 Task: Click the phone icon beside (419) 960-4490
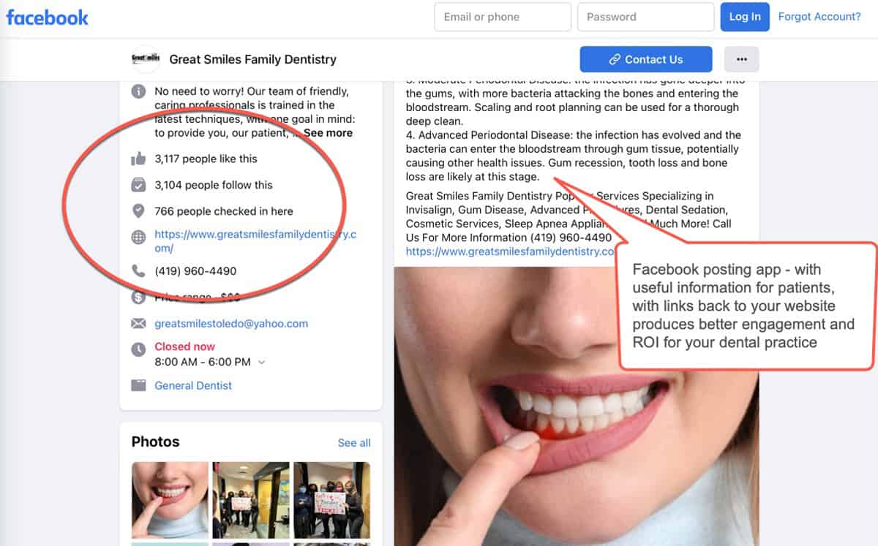coord(138,271)
